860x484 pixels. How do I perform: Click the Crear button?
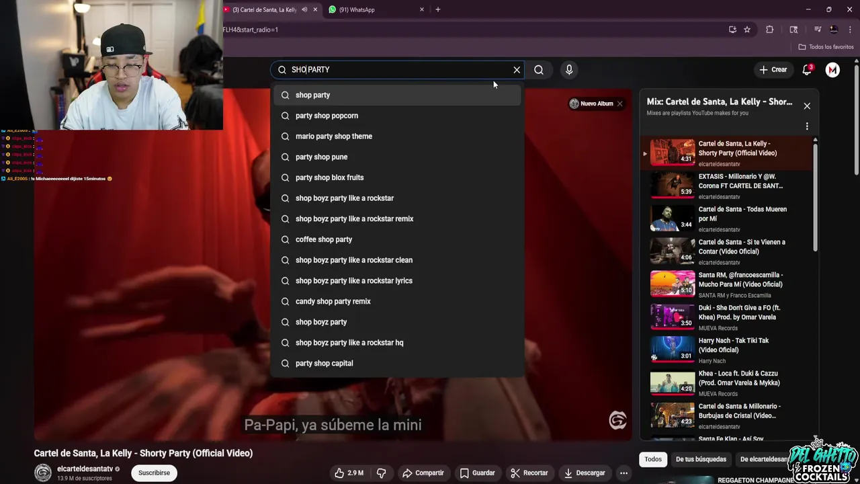773,70
